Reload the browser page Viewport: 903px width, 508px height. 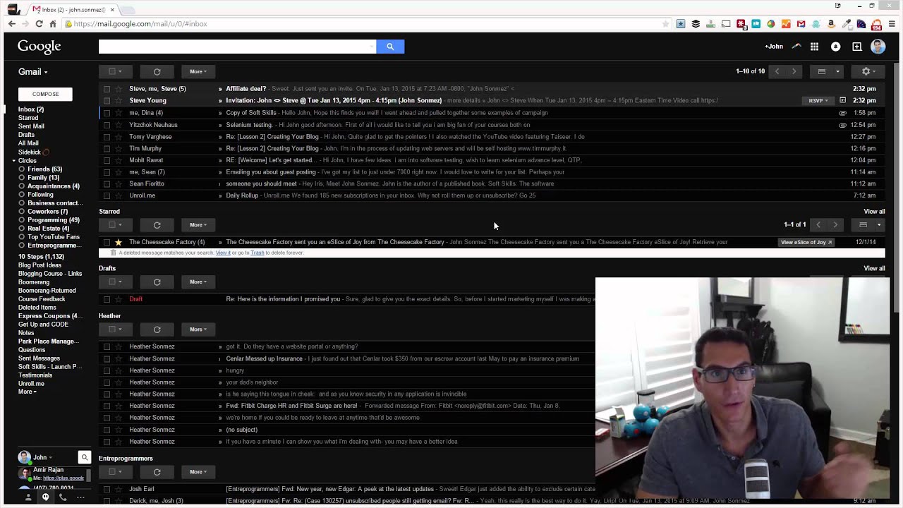pos(40,24)
